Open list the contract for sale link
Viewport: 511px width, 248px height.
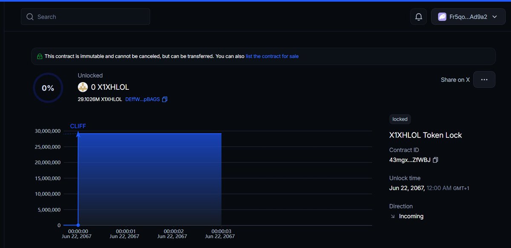click(x=272, y=56)
